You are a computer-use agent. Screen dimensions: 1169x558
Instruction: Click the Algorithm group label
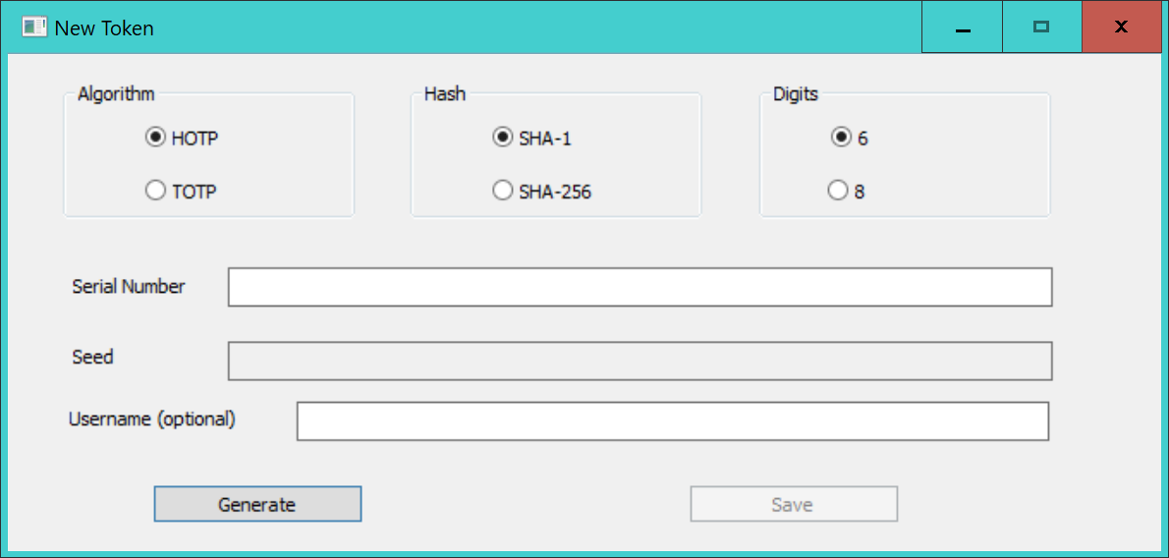click(116, 94)
